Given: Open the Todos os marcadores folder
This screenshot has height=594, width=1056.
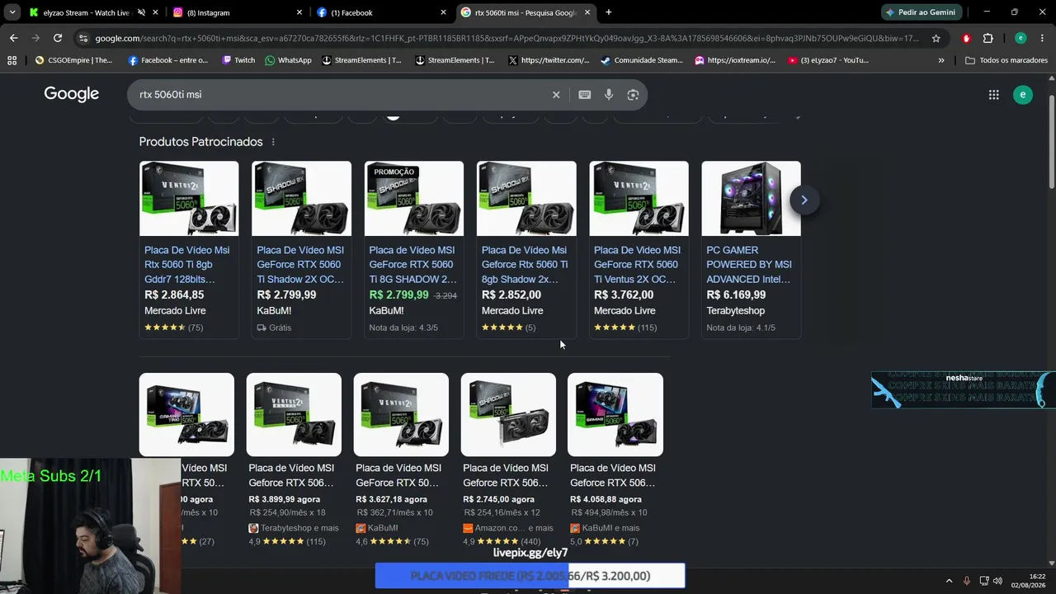Looking at the screenshot, I should tap(1006, 60).
